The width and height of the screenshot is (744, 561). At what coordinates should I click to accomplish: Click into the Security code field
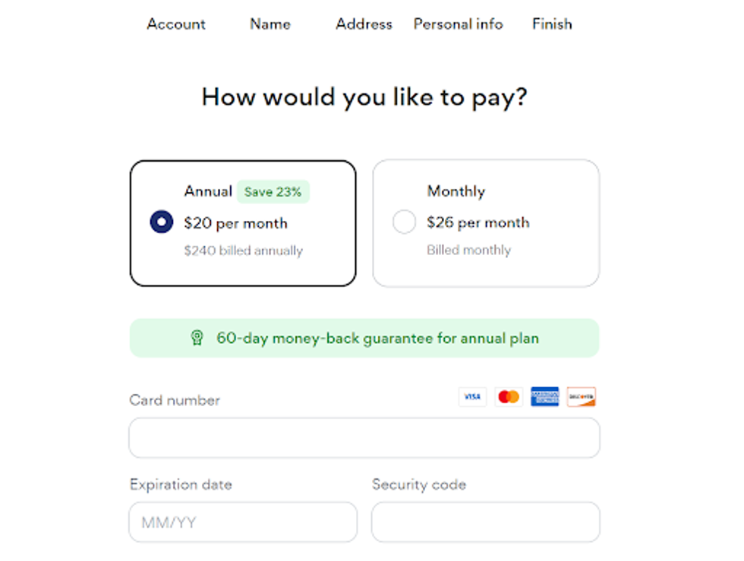486,522
